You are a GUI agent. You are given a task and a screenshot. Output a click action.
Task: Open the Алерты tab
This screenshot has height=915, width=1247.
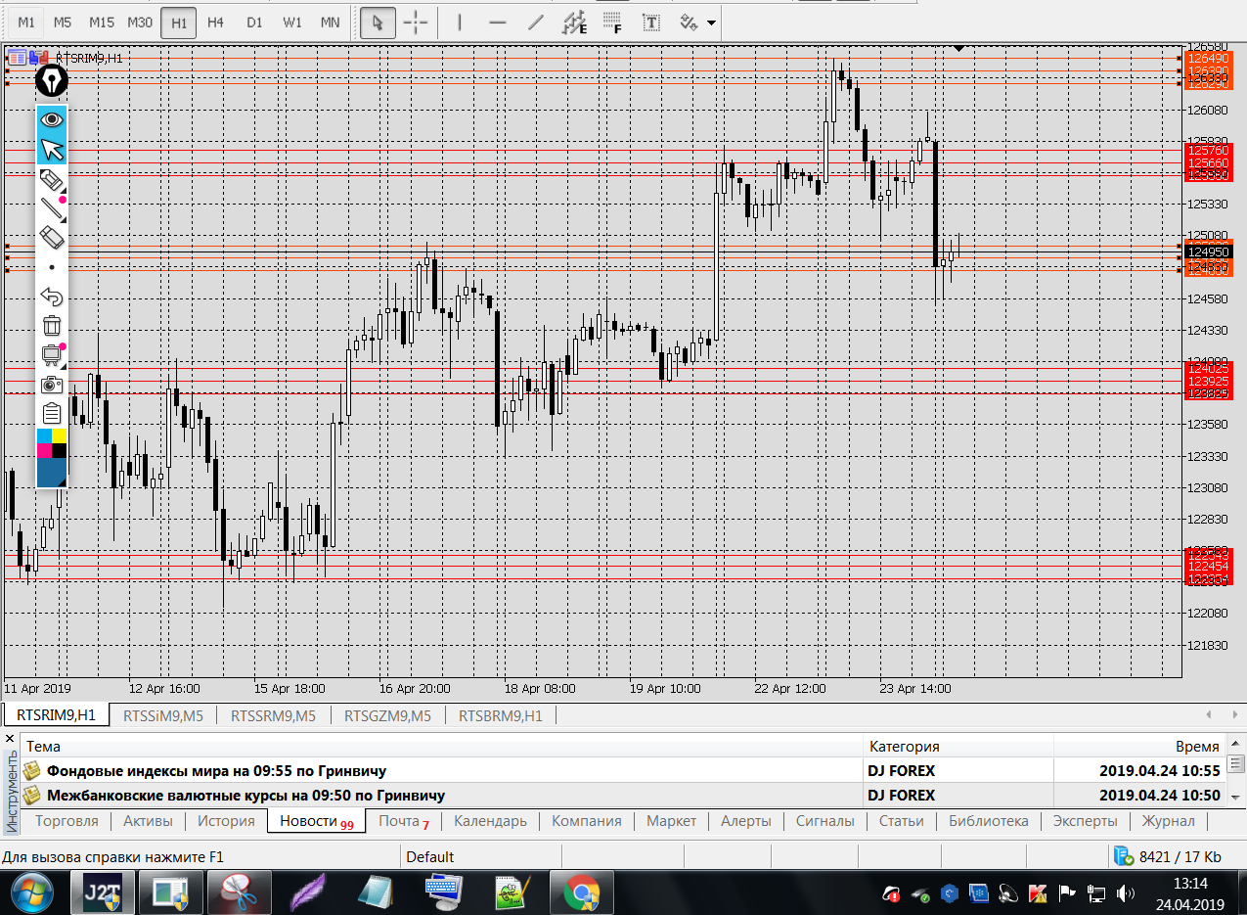(x=746, y=821)
